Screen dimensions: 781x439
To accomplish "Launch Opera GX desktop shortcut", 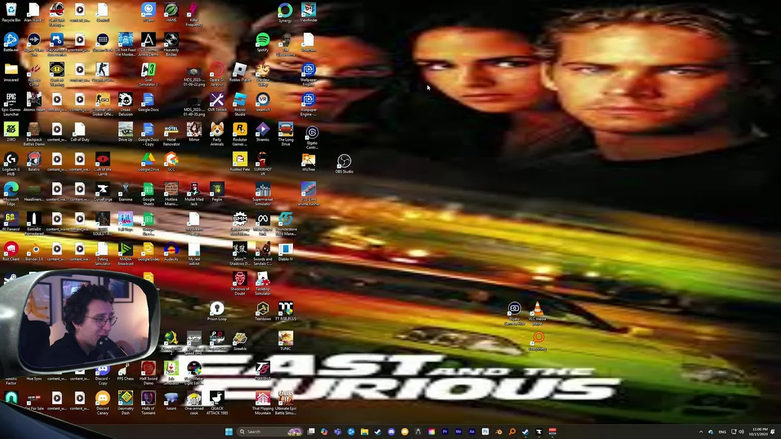I will click(x=217, y=74).
